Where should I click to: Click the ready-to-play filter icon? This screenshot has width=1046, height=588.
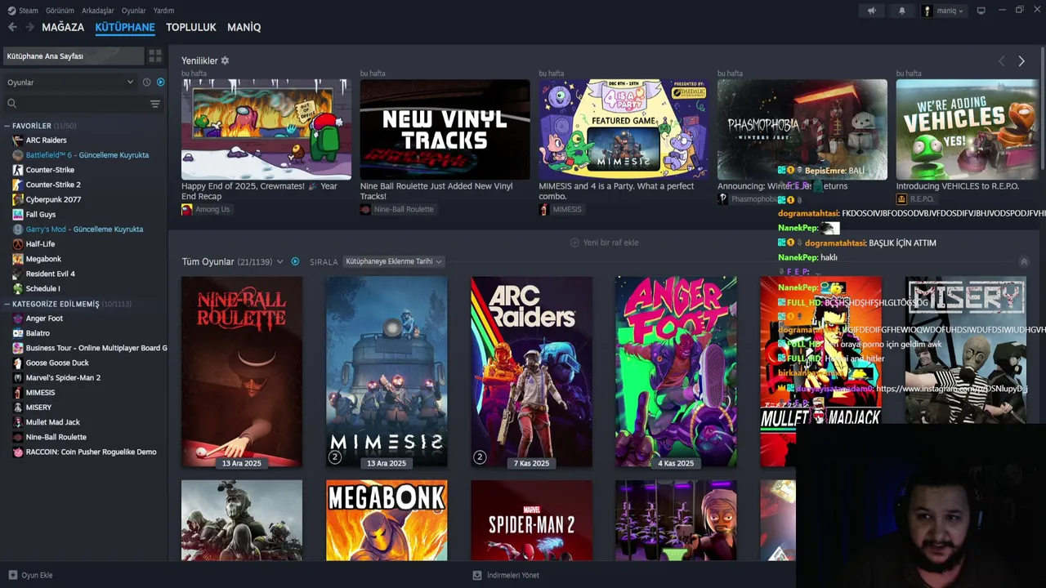coord(160,82)
